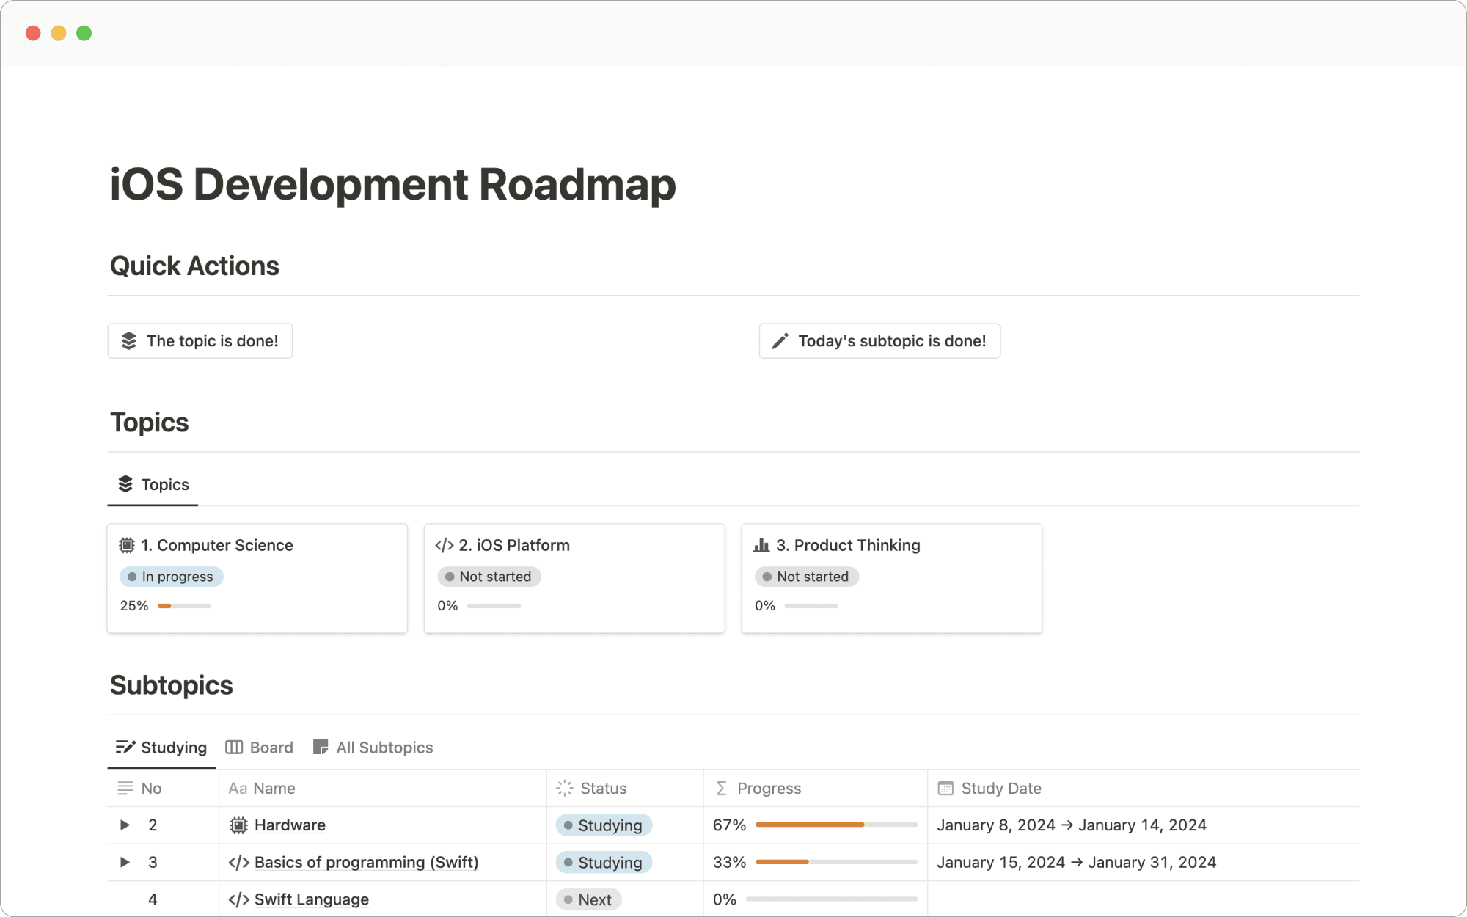Click the code icon next to Swift Language
The image size is (1467, 917).
(x=238, y=899)
